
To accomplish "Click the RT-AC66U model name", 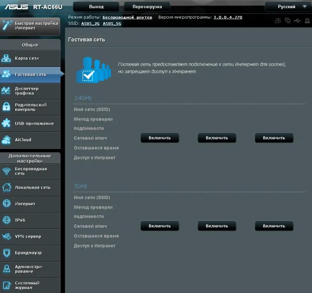I will 48,7.
